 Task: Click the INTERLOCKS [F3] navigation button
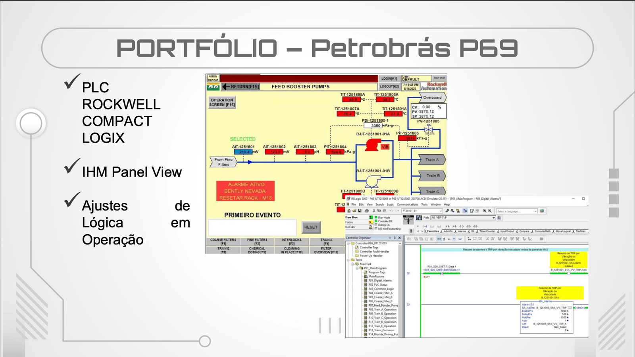(292, 242)
